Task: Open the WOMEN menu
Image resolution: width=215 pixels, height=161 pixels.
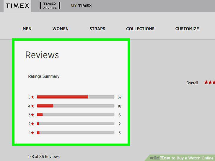Action: [60, 29]
